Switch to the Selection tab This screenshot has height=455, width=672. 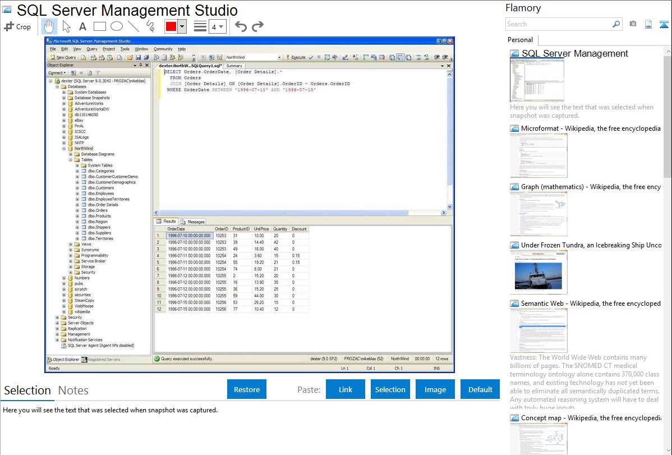pyautogui.click(x=27, y=390)
